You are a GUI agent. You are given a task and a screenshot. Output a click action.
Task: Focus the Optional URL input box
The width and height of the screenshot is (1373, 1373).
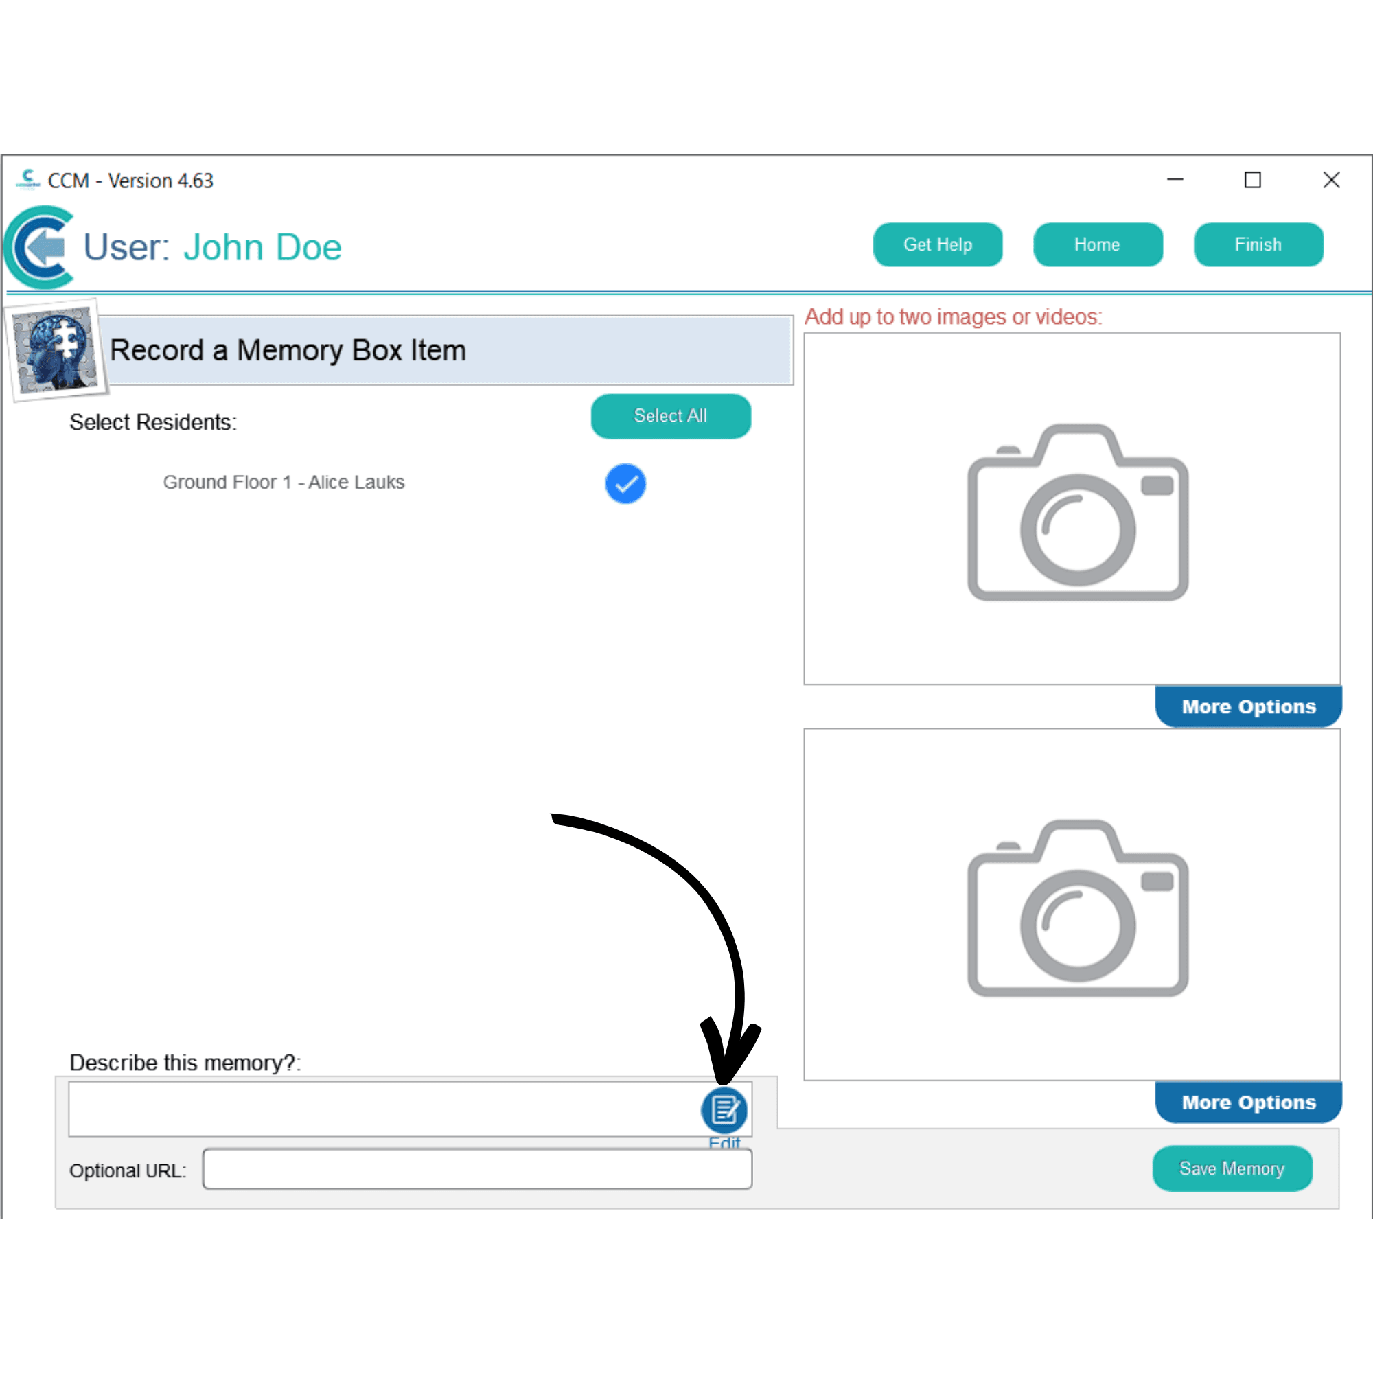tap(476, 1169)
